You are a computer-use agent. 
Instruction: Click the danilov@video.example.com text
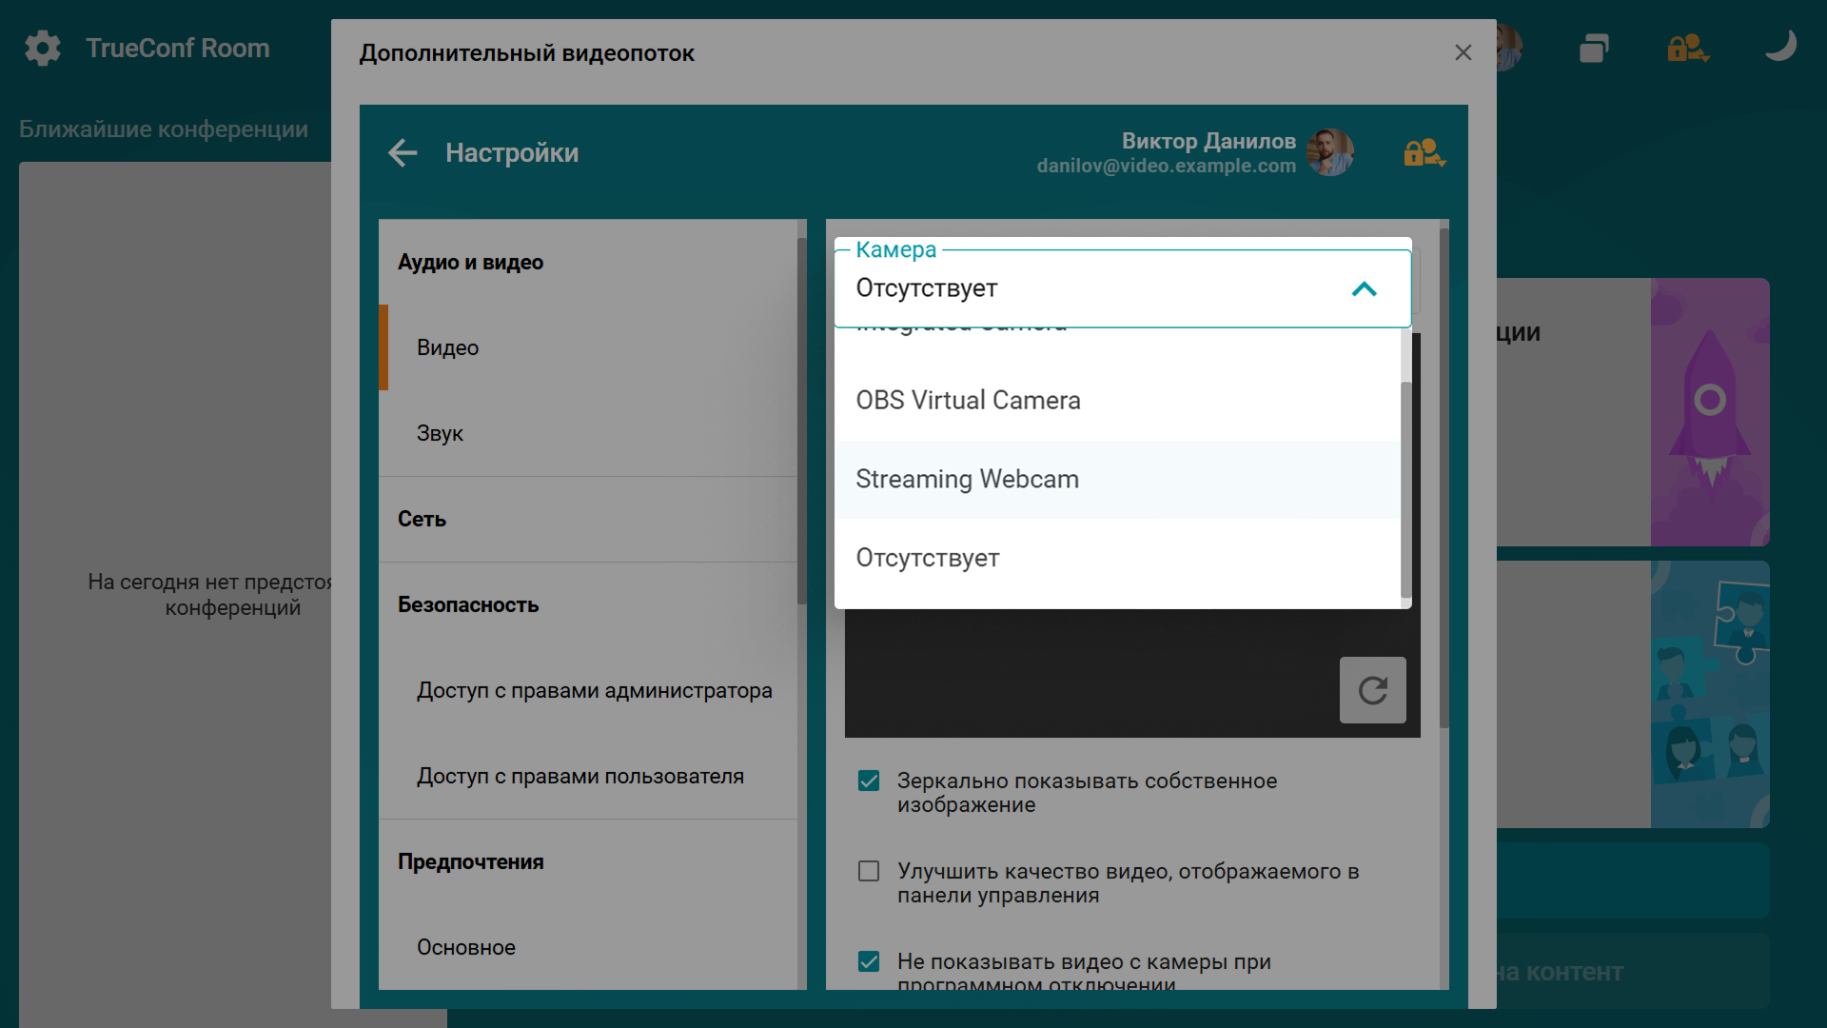(x=1166, y=166)
